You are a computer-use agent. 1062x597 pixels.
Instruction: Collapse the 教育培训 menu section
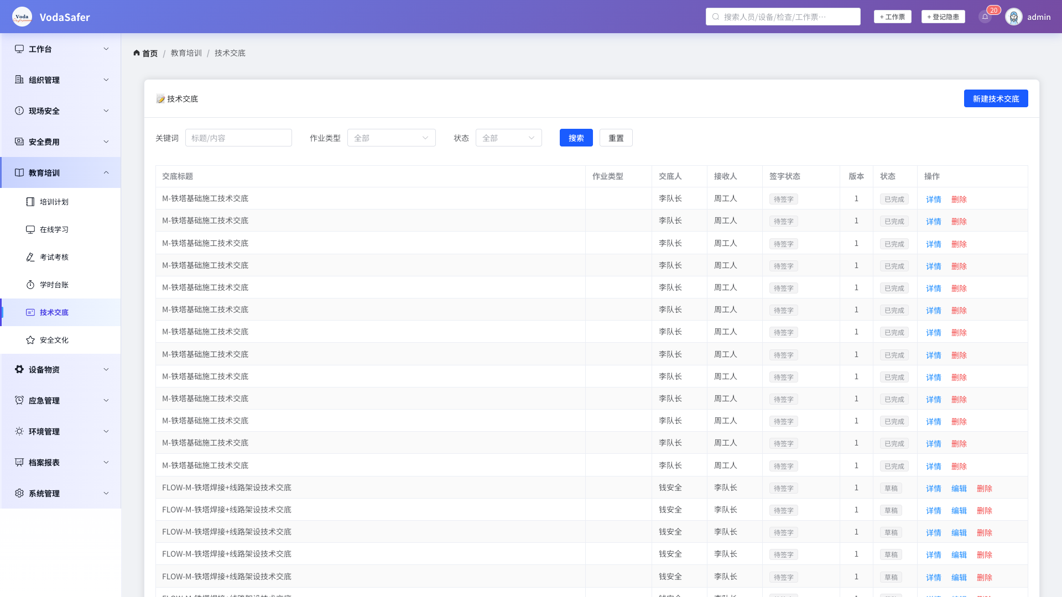[x=61, y=172]
